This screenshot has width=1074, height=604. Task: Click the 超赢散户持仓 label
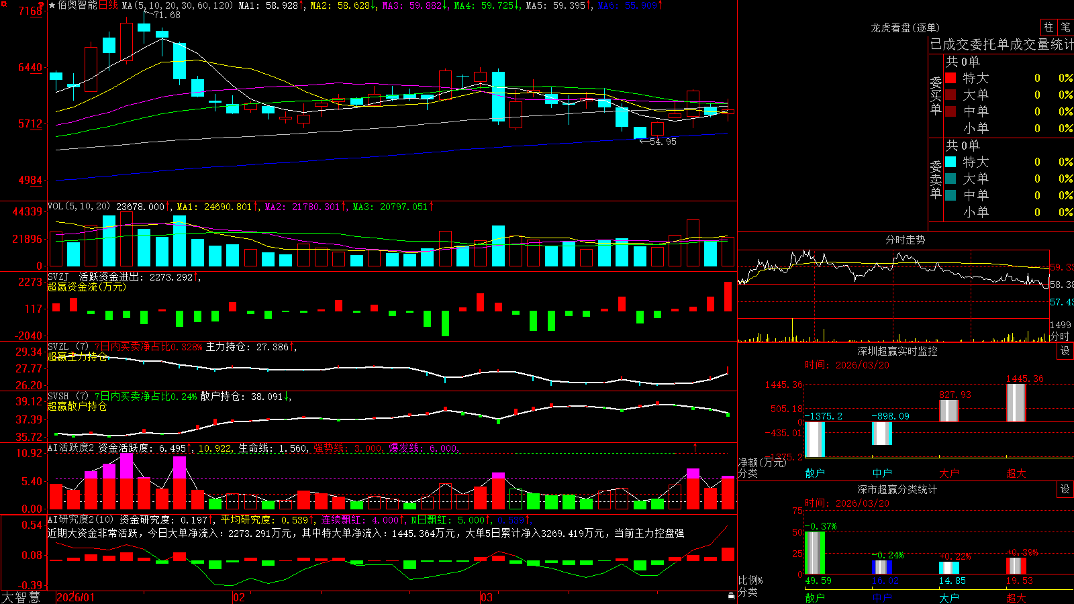[x=77, y=406]
